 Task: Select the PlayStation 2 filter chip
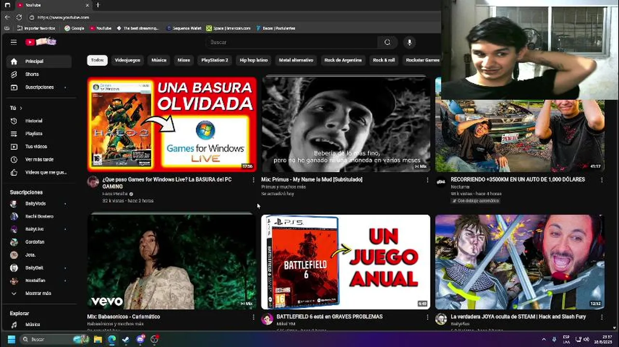coord(215,60)
